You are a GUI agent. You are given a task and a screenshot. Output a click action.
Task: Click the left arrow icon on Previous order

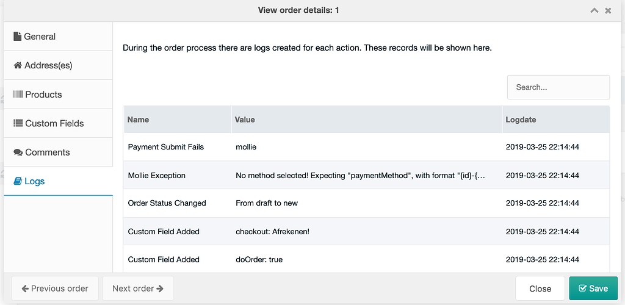[25, 289]
